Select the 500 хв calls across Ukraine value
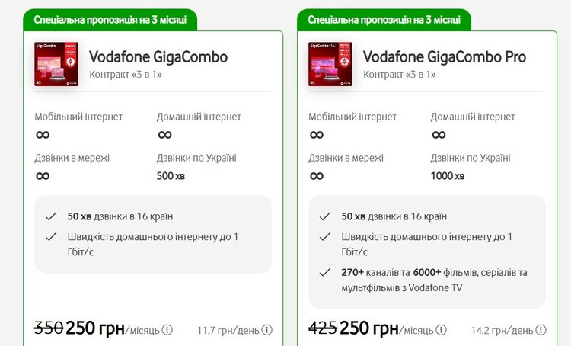Screen dimensions: 571x346 (171, 176)
